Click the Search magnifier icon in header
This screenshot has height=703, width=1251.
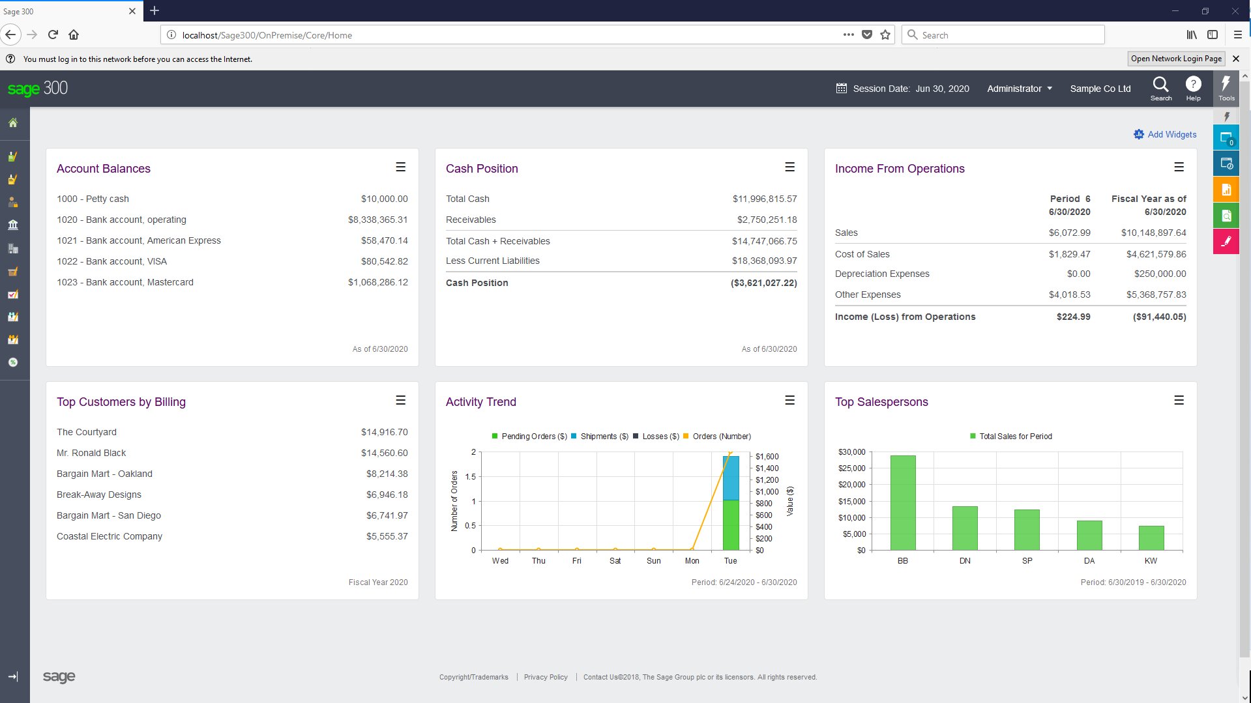1161,85
